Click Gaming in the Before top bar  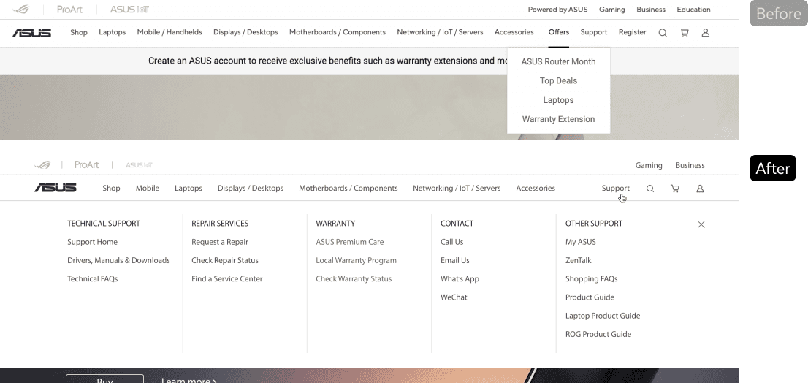pyautogui.click(x=612, y=10)
